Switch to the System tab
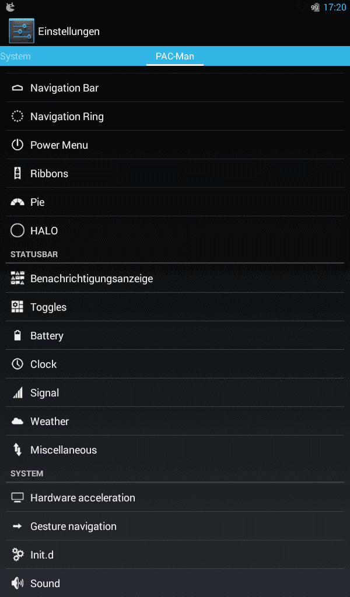This screenshot has width=350, height=597. [15, 57]
